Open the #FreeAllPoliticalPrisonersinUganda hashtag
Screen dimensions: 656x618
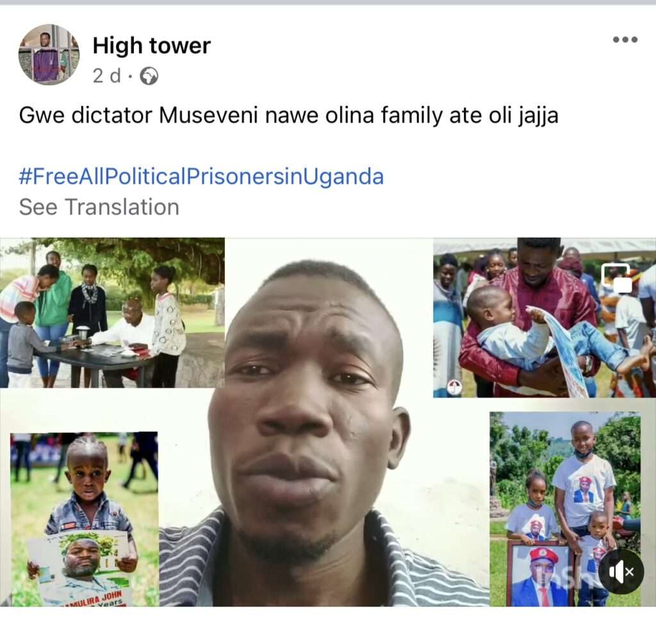point(201,176)
